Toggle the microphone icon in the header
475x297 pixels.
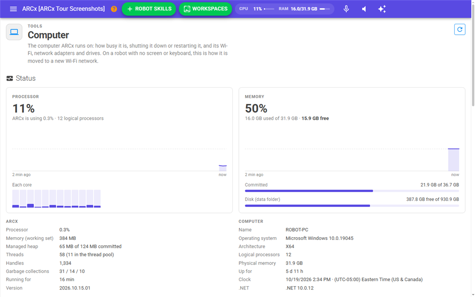(x=346, y=9)
